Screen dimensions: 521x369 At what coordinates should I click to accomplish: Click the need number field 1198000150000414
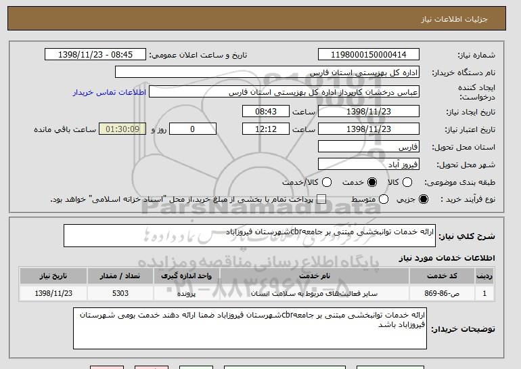tap(369, 55)
